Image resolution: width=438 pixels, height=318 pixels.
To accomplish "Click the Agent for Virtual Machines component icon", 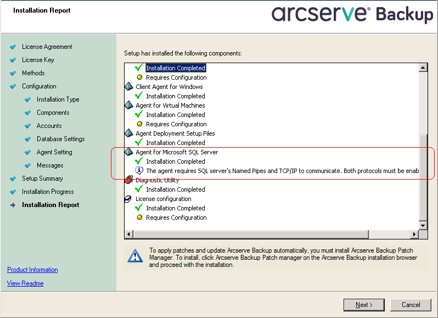I will [129, 105].
